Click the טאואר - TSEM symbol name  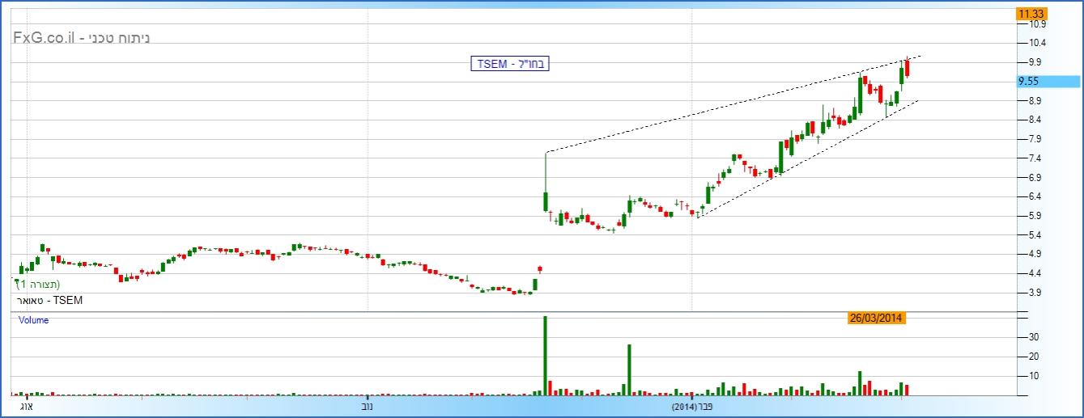pos(49,300)
